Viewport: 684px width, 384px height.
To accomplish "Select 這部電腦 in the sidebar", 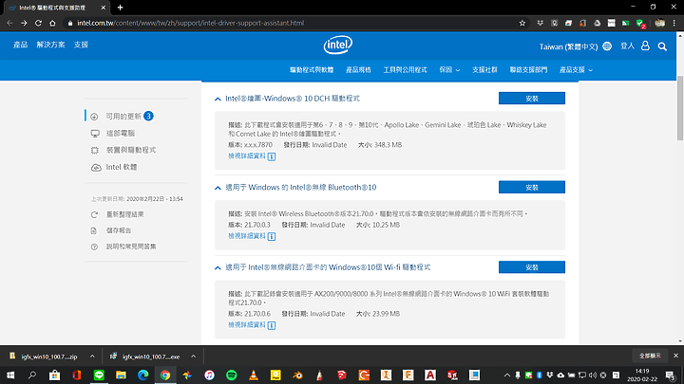I will [121, 134].
